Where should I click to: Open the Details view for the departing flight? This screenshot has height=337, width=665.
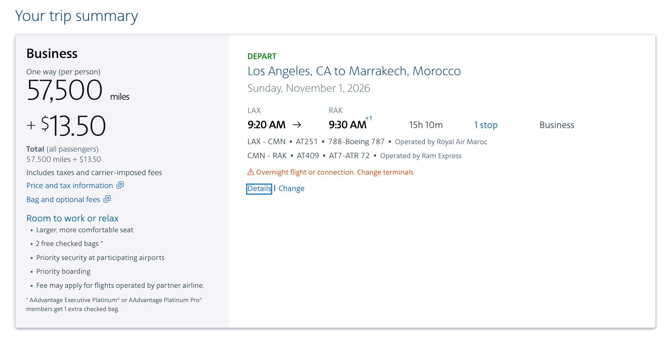tap(259, 188)
